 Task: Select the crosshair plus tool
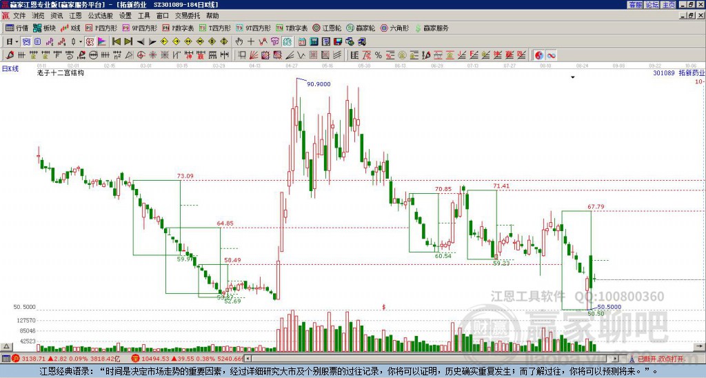pos(251,42)
